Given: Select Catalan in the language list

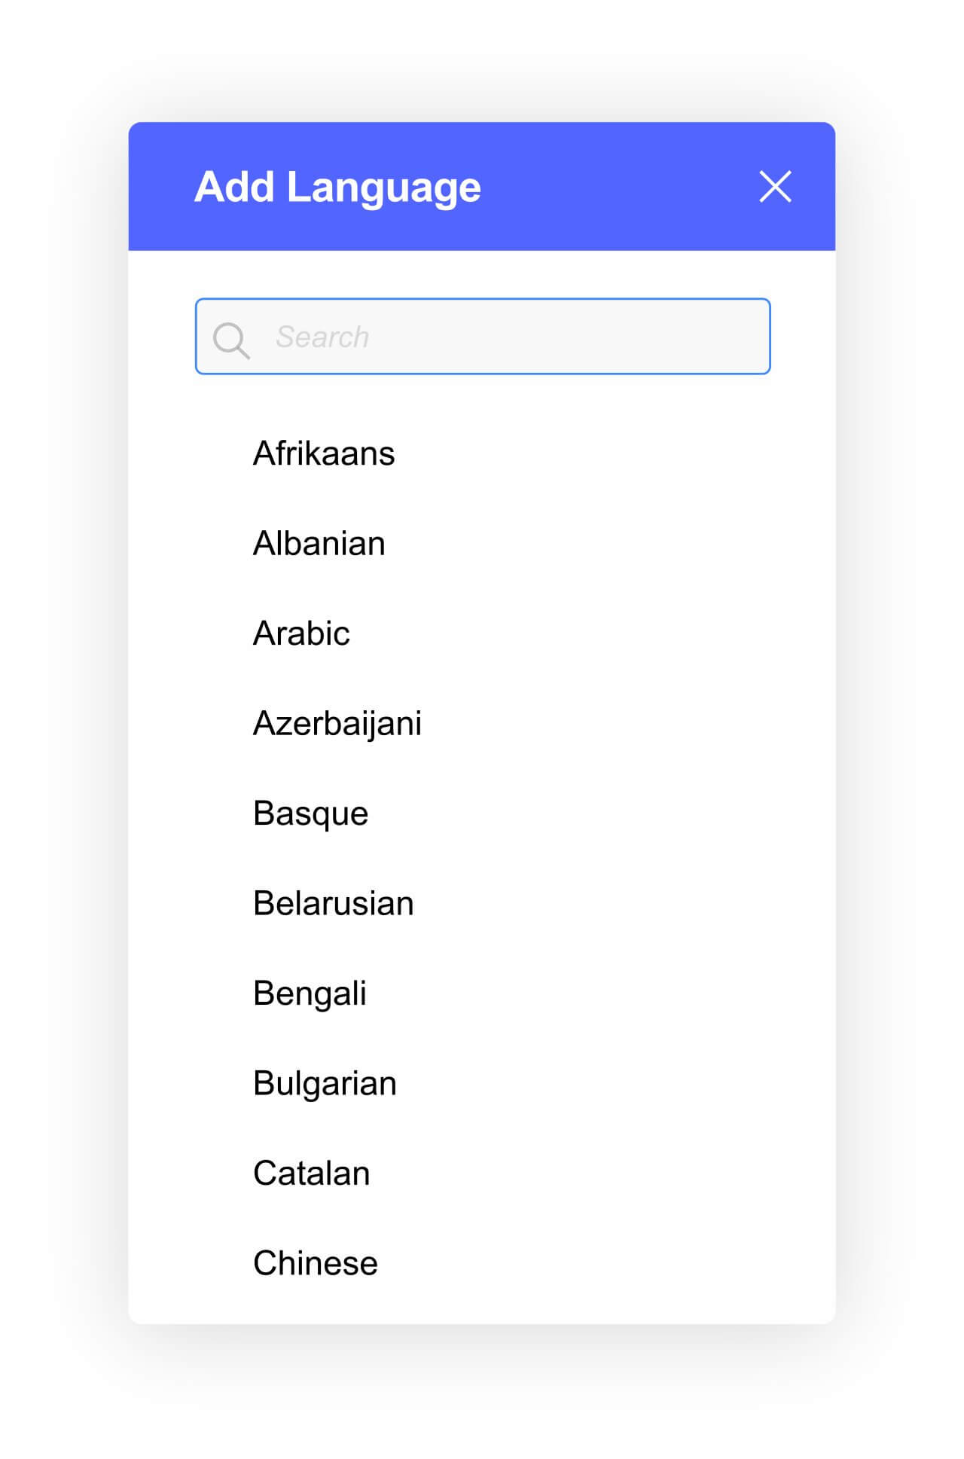Looking at the screenshot, I should click(311, 1174).
